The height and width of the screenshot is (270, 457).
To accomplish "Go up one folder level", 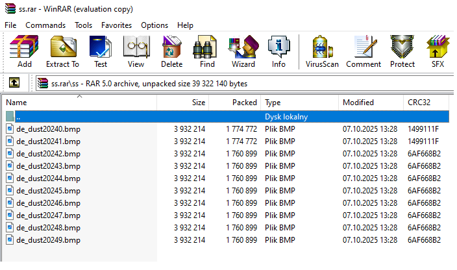I will coord(14,82).
